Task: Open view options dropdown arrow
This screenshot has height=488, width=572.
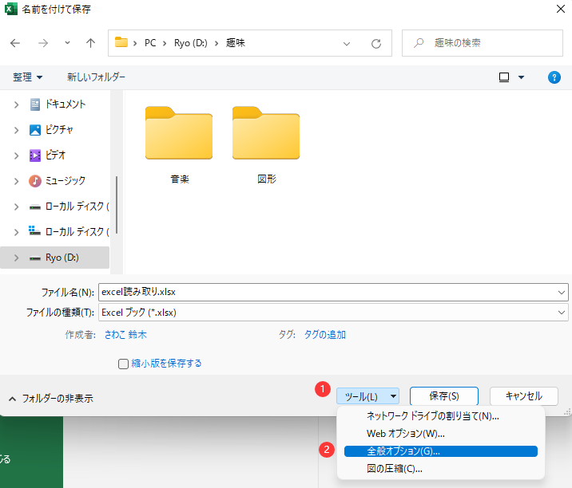Action: click(x=522, y=77)
